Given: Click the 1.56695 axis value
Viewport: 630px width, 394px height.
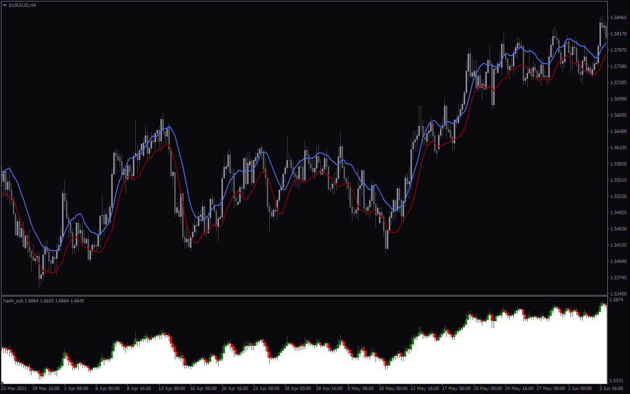Looking at the screenshot, I should pos(618,115).
